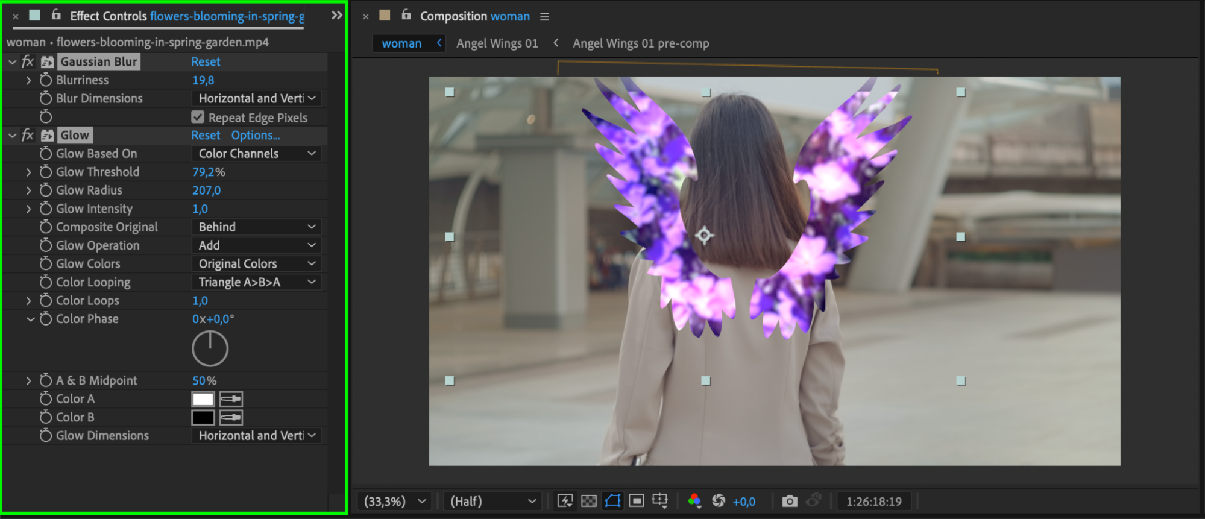Open Glow Options link
This screenshot has width=1205, height=519.
coord(256,135)
